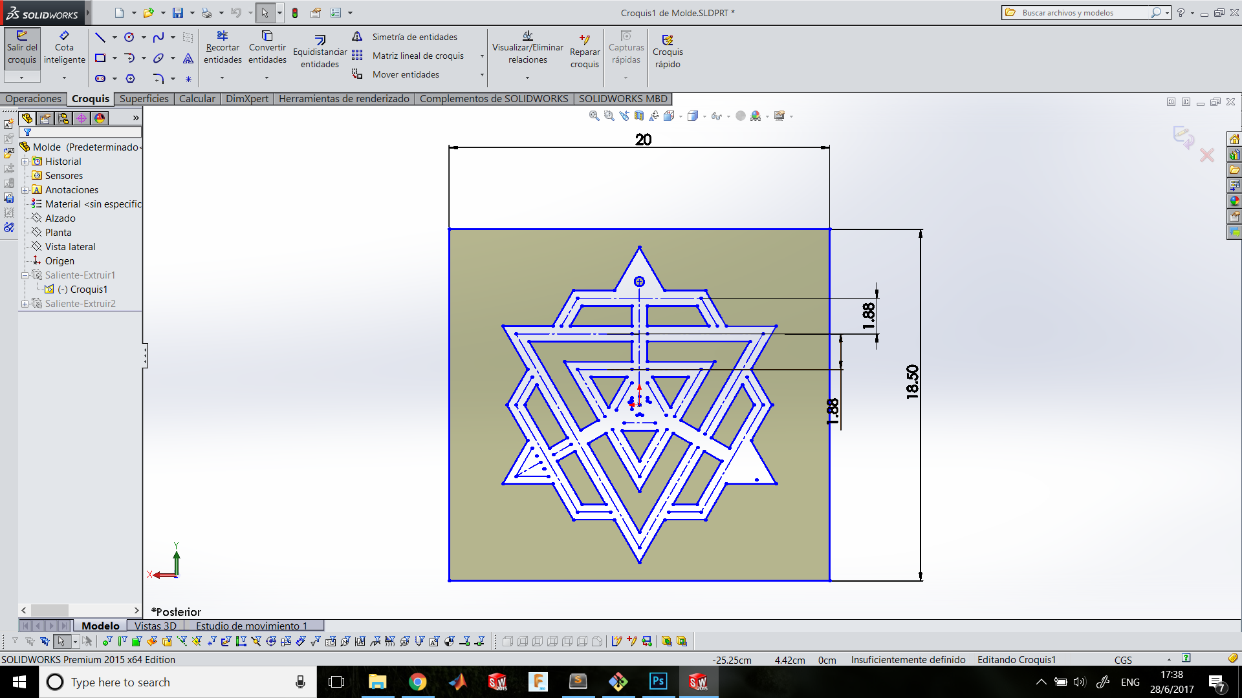Click the Save toolbar icon
This screenshot has width=1242, height=698.
tap(178, 13)
